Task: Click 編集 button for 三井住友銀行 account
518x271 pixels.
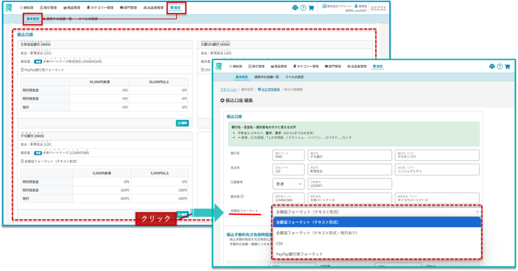Action: coord(182,123)
